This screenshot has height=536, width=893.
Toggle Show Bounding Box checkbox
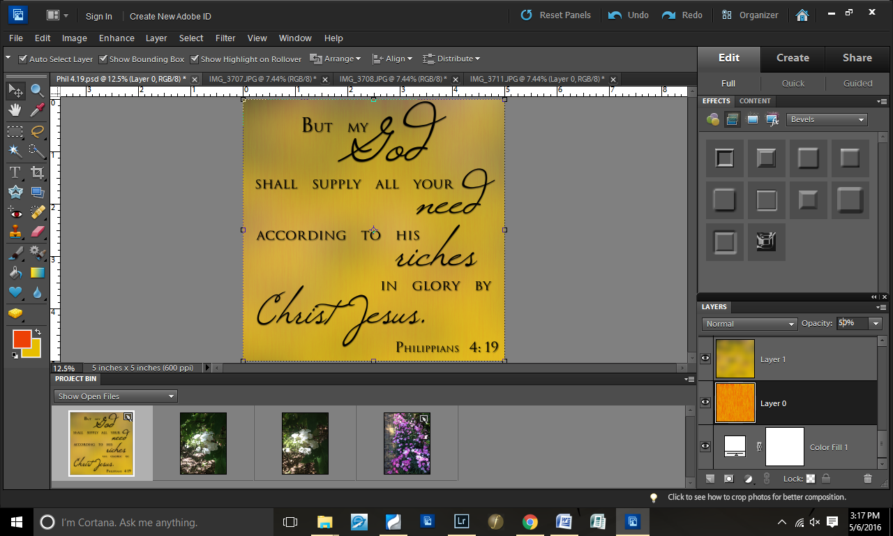103,59
